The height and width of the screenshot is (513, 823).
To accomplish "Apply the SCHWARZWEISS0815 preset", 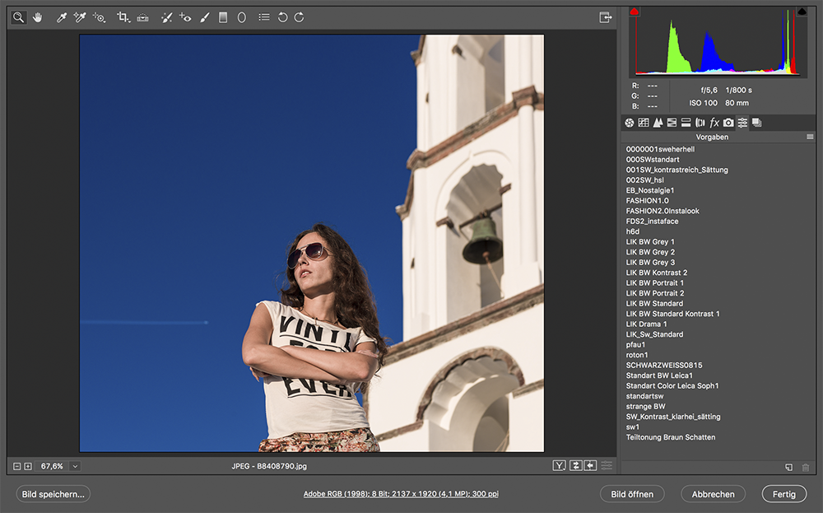I will 664,365.
